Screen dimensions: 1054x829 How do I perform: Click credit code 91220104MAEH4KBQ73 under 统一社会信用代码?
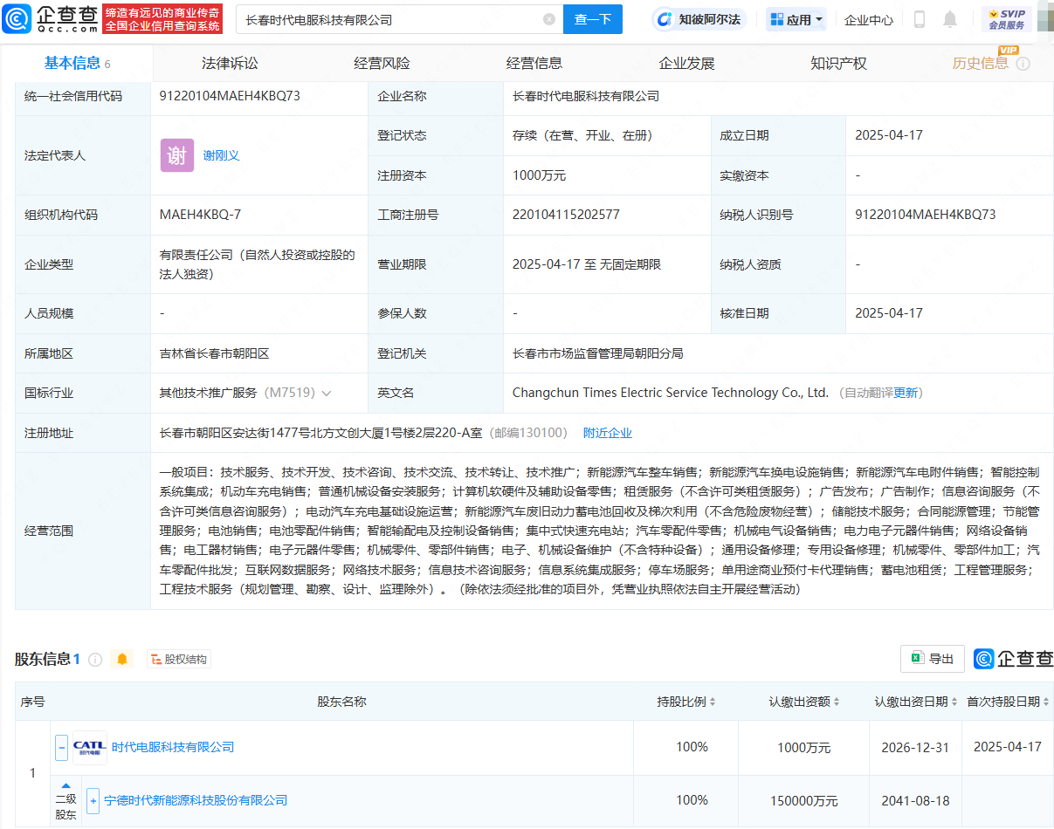click(x=230, y=96)
